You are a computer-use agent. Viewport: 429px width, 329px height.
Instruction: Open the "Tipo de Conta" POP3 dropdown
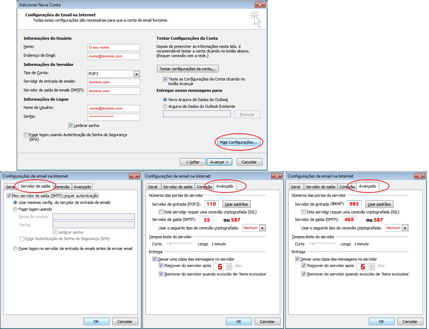coord(136,74)
